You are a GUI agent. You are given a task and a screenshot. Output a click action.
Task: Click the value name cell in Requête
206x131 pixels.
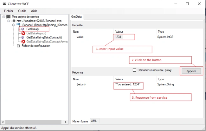(80, 37)
